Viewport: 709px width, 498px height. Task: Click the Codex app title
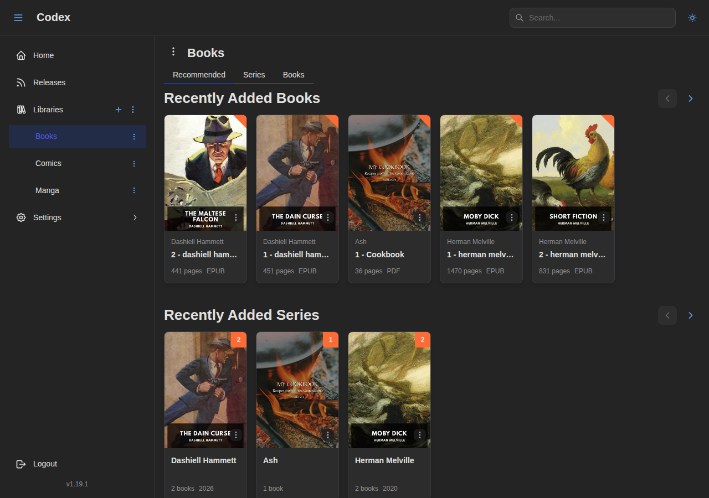(53, 17)
